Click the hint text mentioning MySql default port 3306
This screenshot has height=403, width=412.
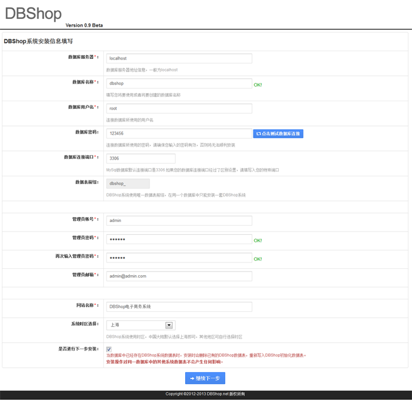point(193,170)
